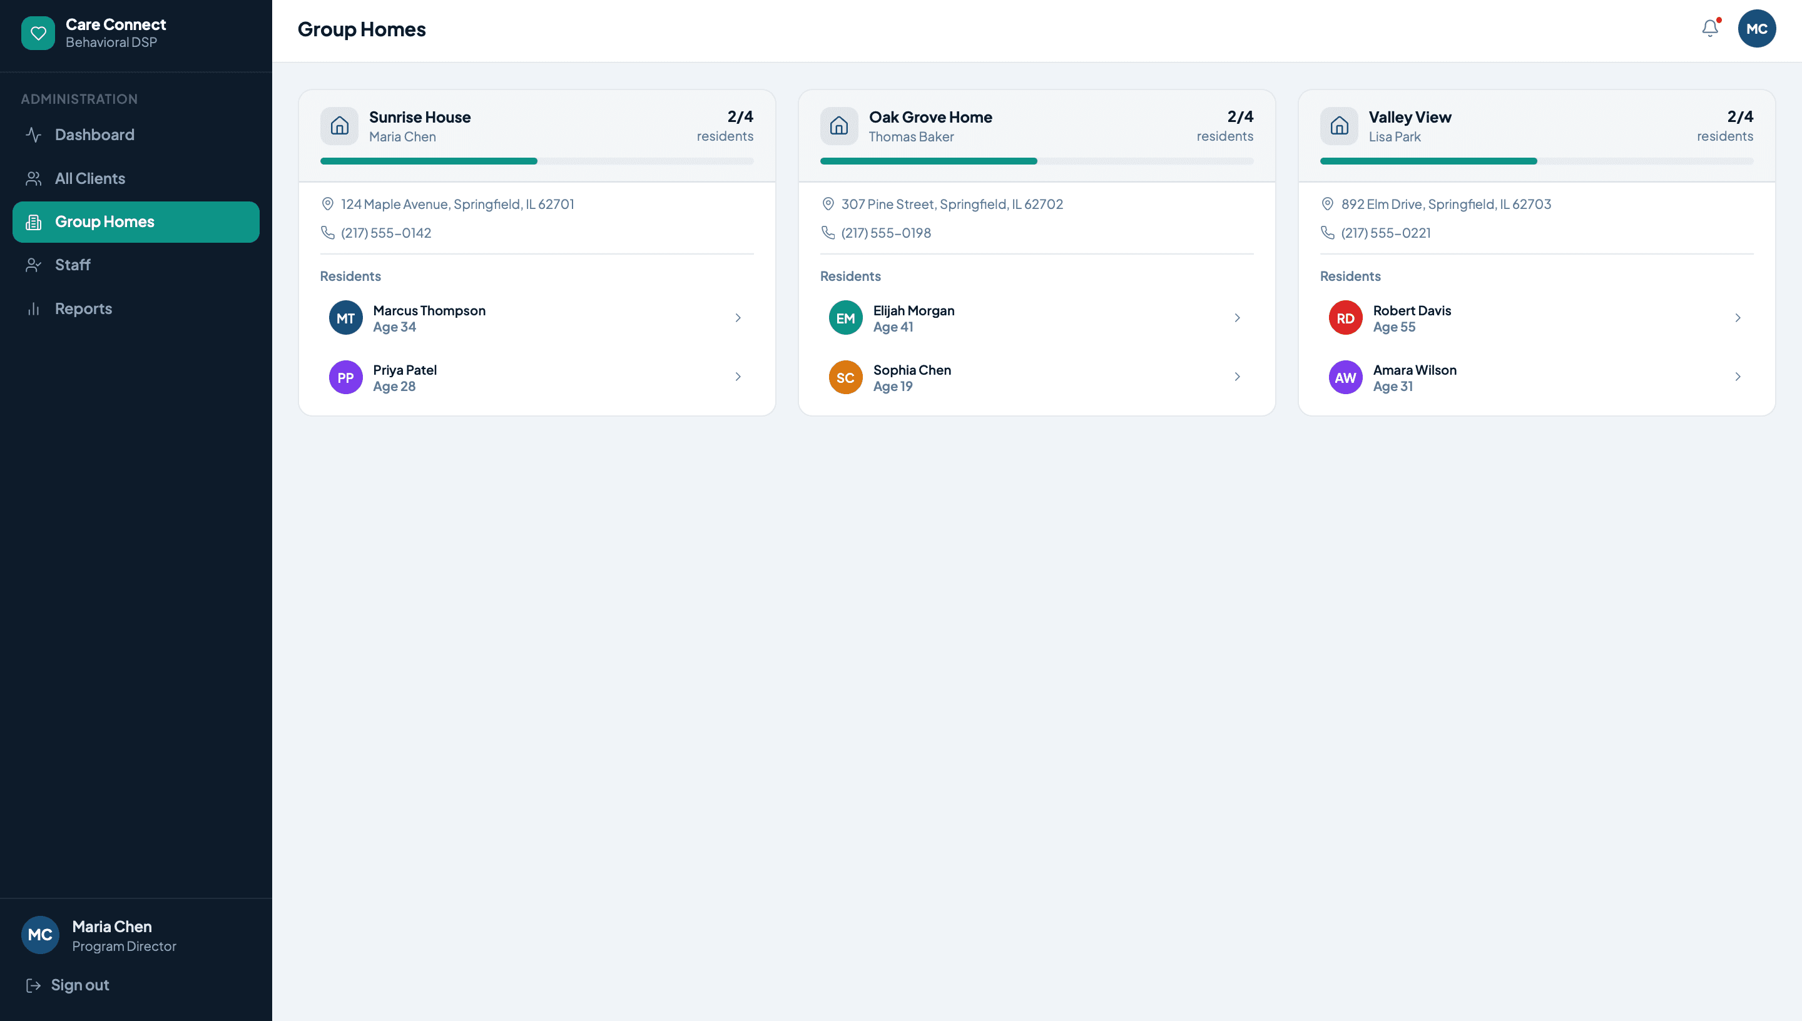The height and width of the screenshot is (1021, 1802).
Task: Click the Oak Grove Home card title
Action: (930, 117)
